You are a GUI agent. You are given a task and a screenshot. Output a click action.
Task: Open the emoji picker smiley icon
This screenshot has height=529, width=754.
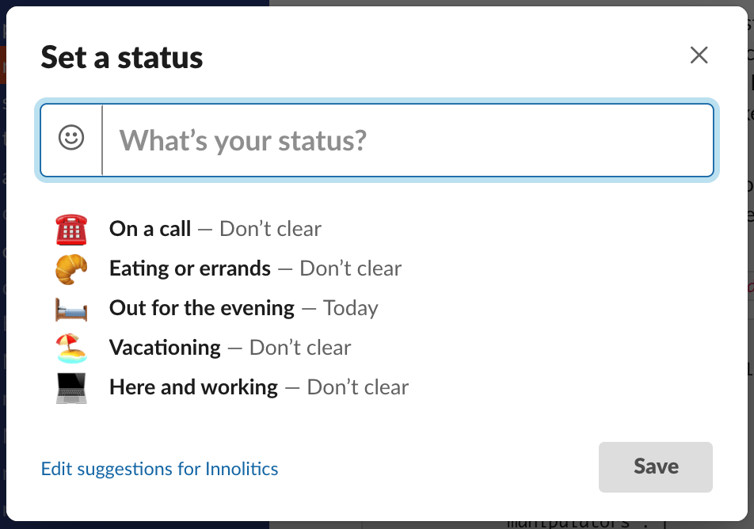[x=71, y=139]
